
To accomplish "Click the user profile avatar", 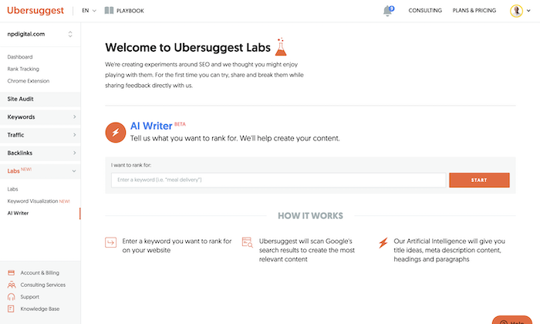I will (516, 11).
